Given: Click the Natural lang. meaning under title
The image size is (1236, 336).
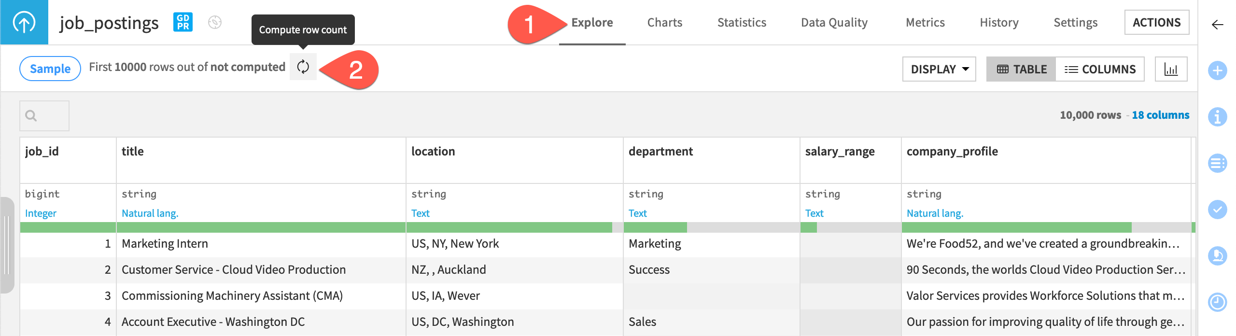Looking at the screenshot, I should click(x=150, y=213).
